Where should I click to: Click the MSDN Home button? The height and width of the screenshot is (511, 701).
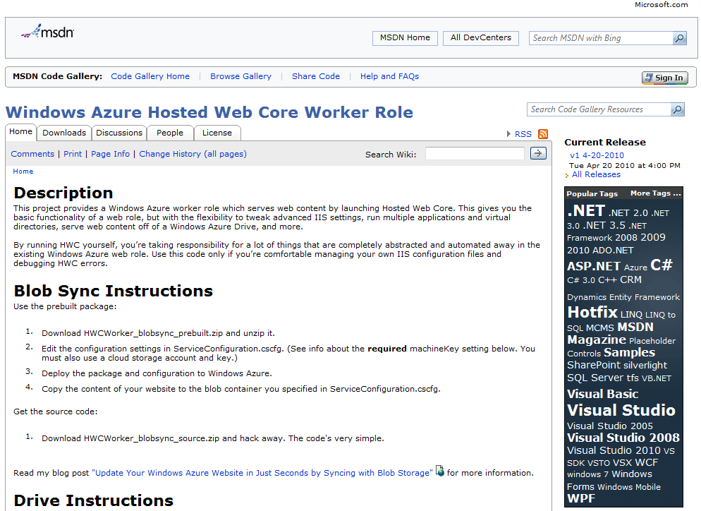(x=405, y=38)
